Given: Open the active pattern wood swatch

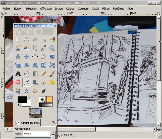Looking at the screenshot, I should (x=49, y=99).
